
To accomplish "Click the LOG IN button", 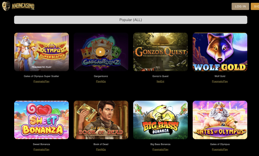I will (240, 6).
